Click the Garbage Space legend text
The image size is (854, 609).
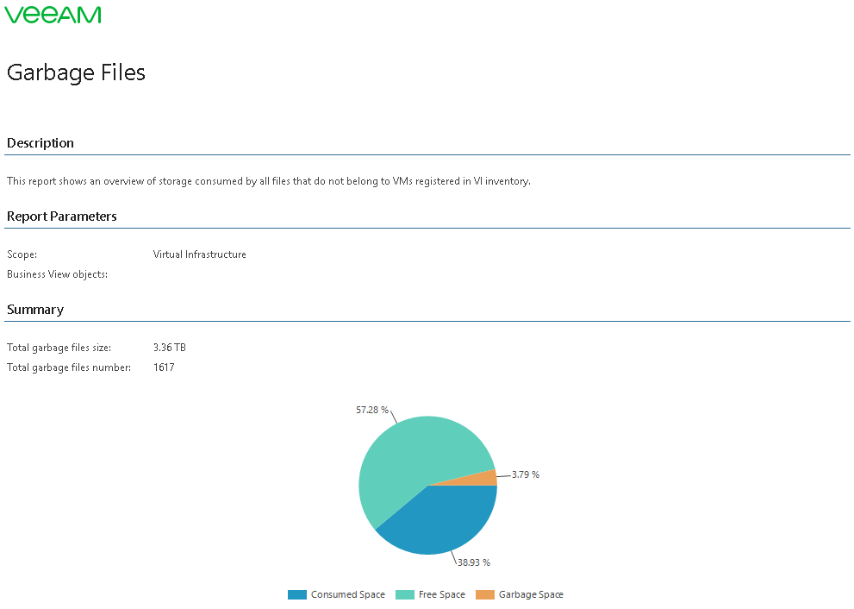point(531,594)
